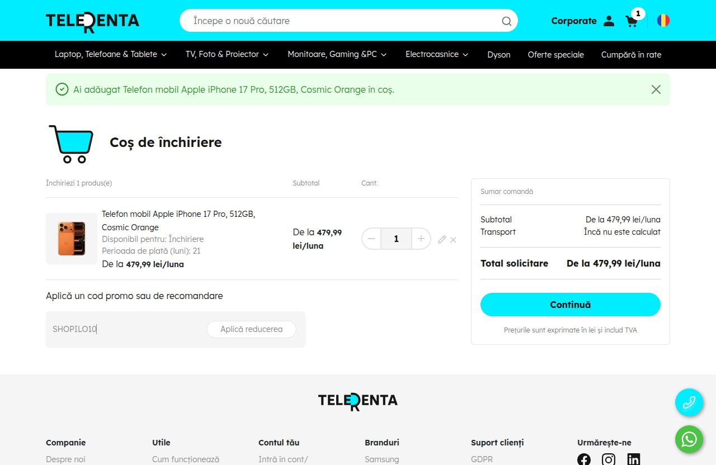Expand TV, Foto & Proiector menu
The width and height of the screenshot is (716, 465).
click(x=227, y=54)
